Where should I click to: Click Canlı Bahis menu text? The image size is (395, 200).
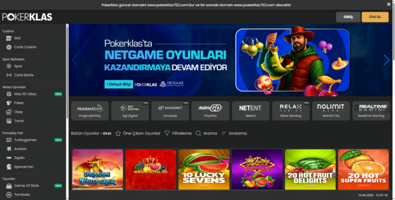pyautogui.click(x=24, y=75)
